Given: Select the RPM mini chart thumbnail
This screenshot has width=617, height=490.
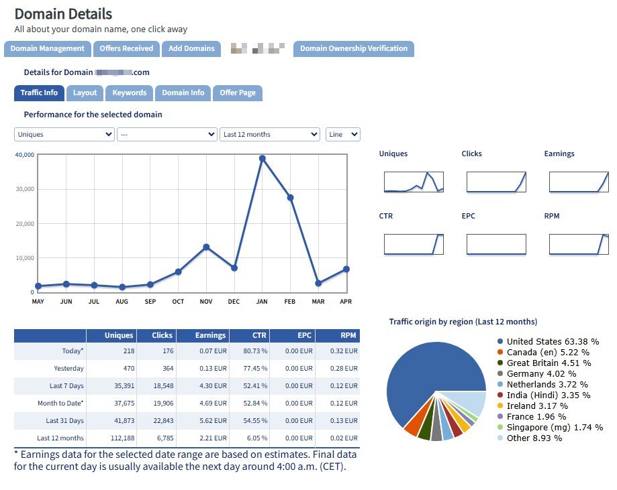Looking at the screenshot, I should [579, 245].
